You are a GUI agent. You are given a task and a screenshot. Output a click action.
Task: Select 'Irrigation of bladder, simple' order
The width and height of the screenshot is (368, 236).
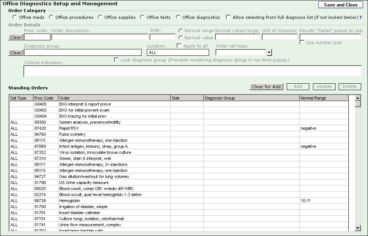pos(179,207)
